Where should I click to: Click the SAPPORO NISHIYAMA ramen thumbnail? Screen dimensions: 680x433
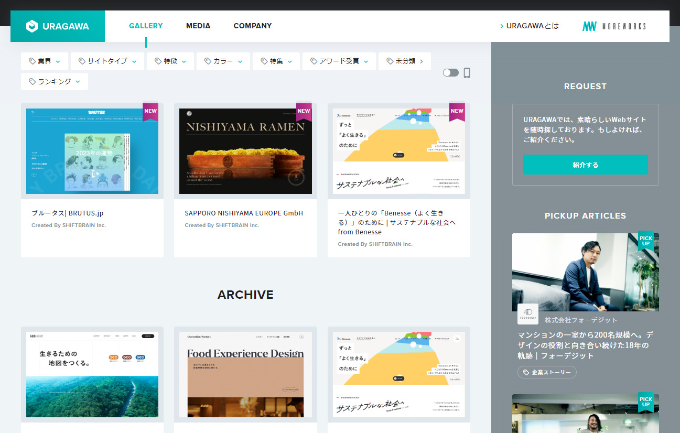click(x=245, y=151)
